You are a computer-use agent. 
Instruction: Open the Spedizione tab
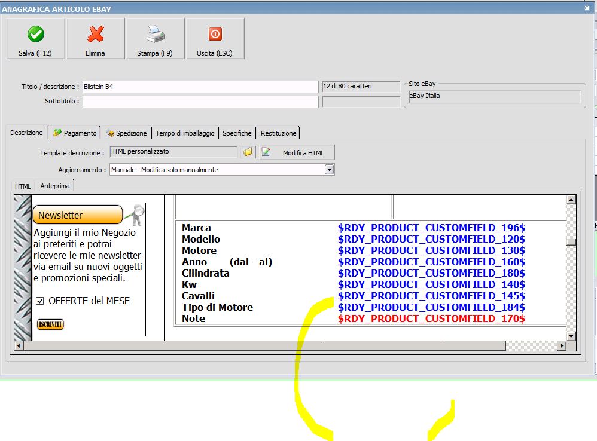point(127,133)
